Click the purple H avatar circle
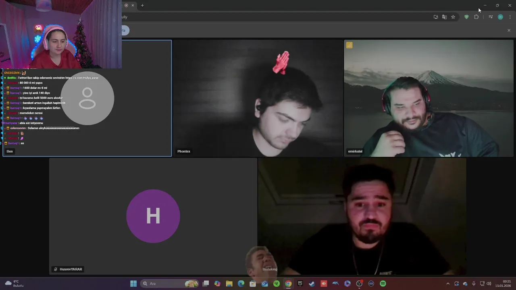Image resolution: width=516 pixels, height=290 pixels. [x=153, y=216]
